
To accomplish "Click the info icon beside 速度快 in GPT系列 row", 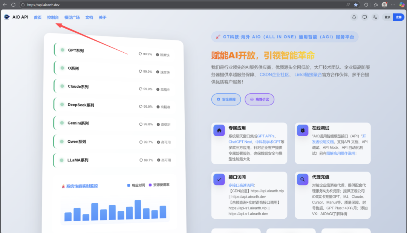I will pyautogui.click(x=157, y=55).
